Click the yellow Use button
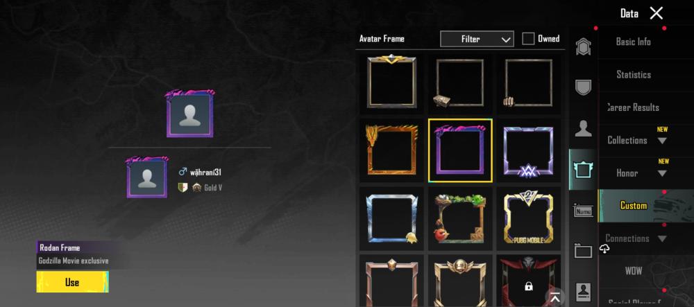 coord(72,282)
